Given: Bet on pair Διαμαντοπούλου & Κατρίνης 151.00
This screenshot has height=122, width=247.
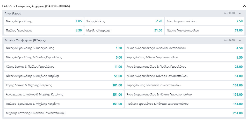Looking at the screenshot, I should 64,94.
